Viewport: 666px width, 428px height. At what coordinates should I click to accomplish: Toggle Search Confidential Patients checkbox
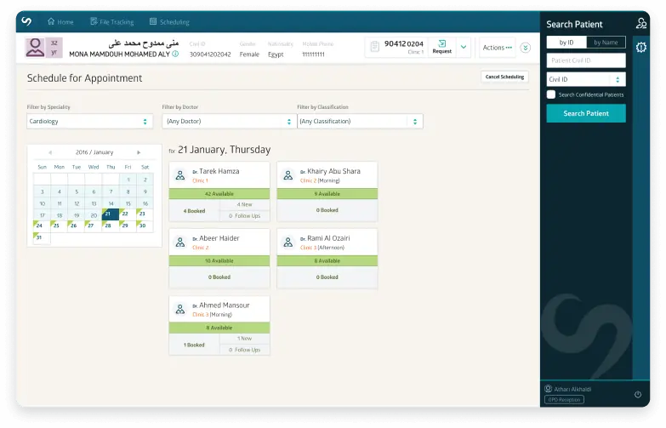(x=551, y=94)
